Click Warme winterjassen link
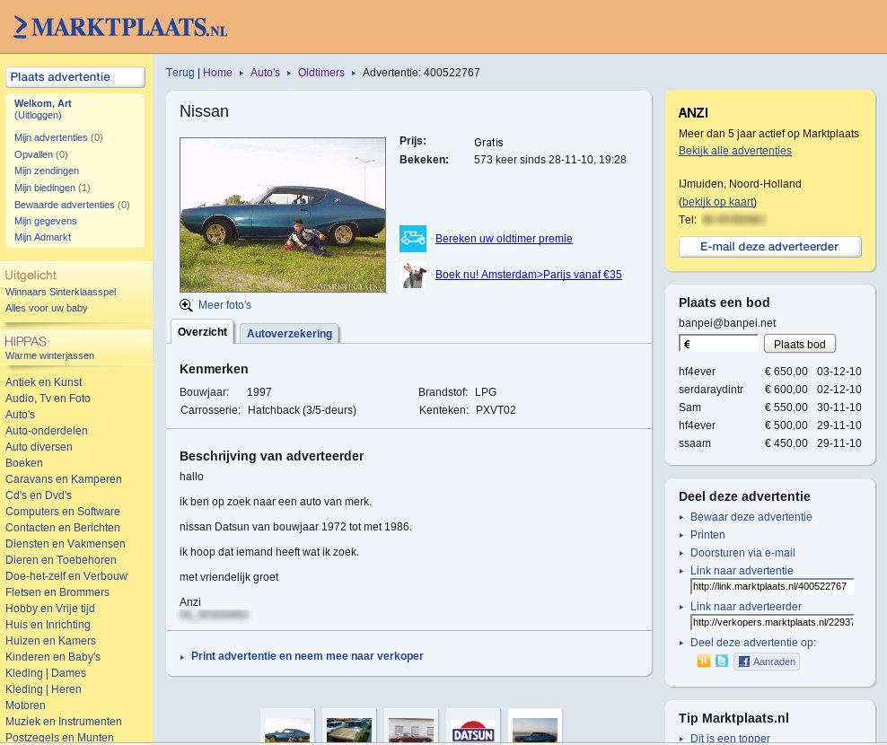Viewport: 887px width, 745px height. pyautogui.click(x=49, y=355)
